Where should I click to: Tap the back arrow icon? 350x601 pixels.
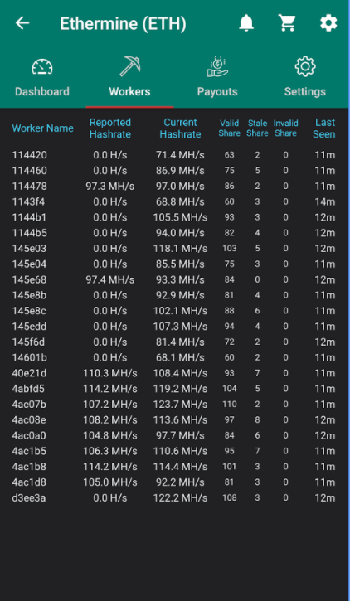coord(22,23)
